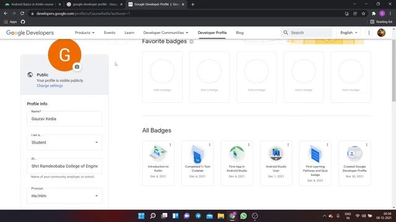The width and height of the screenshot is (396, 222).
Task: Open the 'I am a...' Student dropdown
Action: tap(64, 142)
